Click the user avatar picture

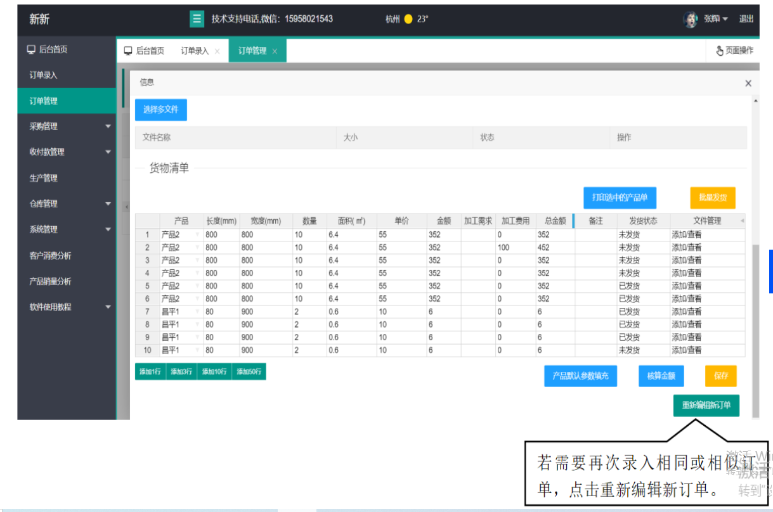(x=691, y=19)
